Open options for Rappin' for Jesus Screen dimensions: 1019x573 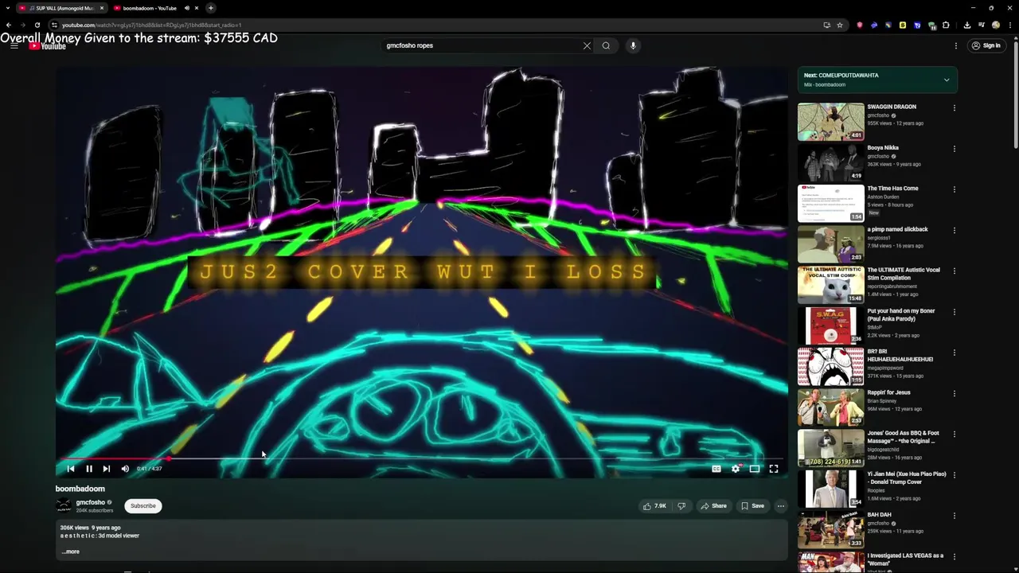pyautogui.click(x=954, y=393)
